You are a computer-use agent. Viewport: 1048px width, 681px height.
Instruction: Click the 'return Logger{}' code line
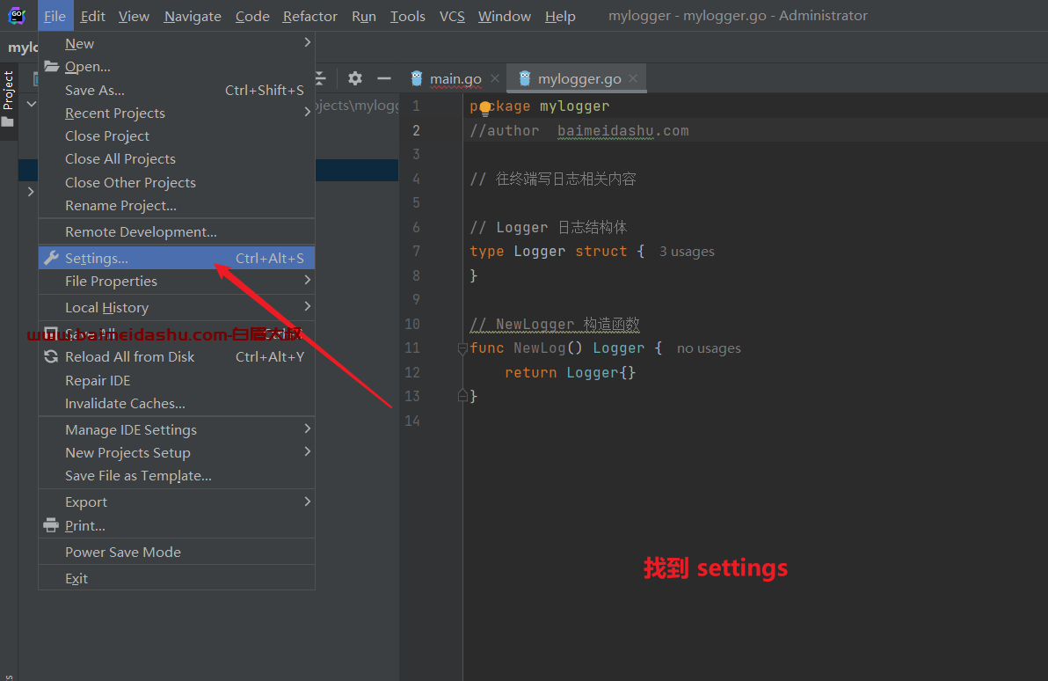[570, 372]
